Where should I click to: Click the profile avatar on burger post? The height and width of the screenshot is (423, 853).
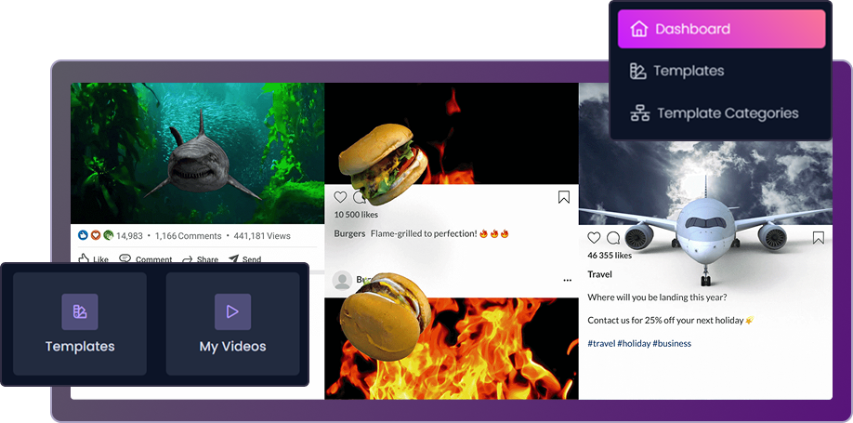coord(342,280)
